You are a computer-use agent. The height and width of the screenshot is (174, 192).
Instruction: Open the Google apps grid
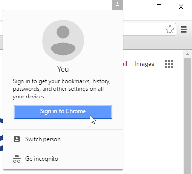click(169, 64)
